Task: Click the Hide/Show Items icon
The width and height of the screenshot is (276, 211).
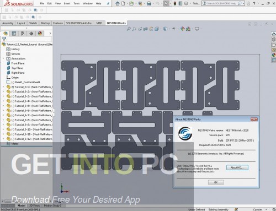Action: pyautogui.click(x=174, y=29)
